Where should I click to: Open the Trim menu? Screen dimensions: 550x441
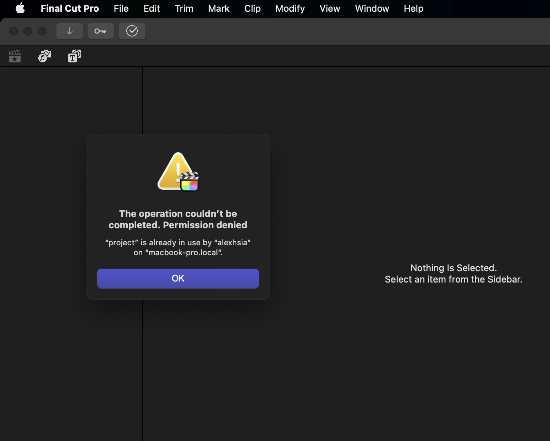point(184,8)
